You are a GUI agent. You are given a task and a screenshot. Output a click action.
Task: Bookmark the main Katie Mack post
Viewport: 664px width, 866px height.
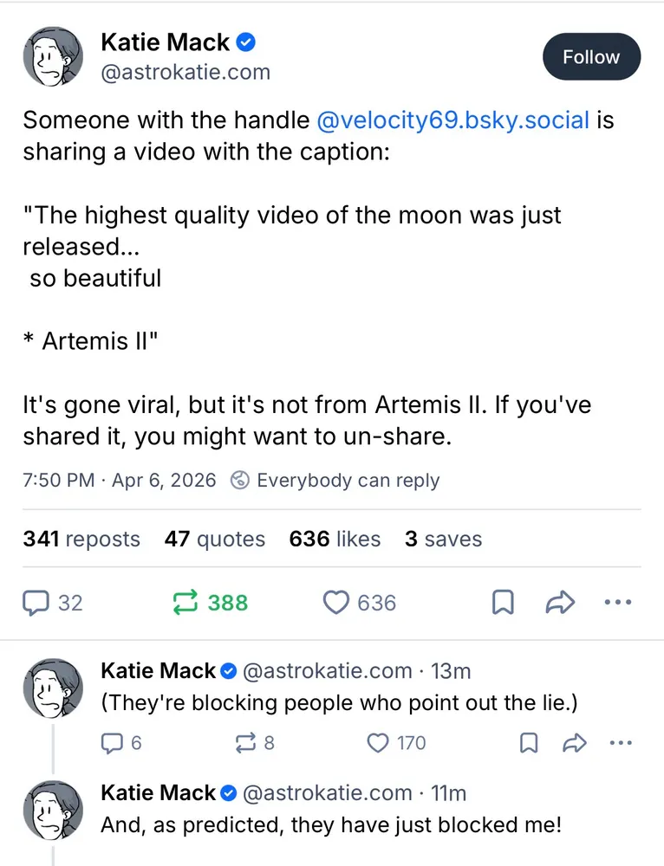click(503, 603)
